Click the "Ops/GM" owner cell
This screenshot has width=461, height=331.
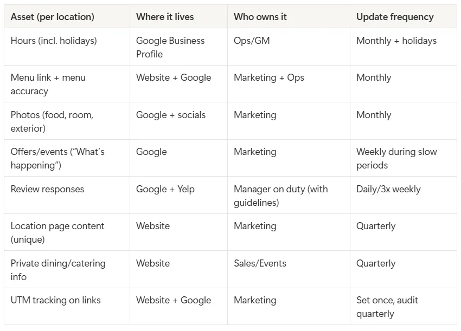tap(252, 41)
